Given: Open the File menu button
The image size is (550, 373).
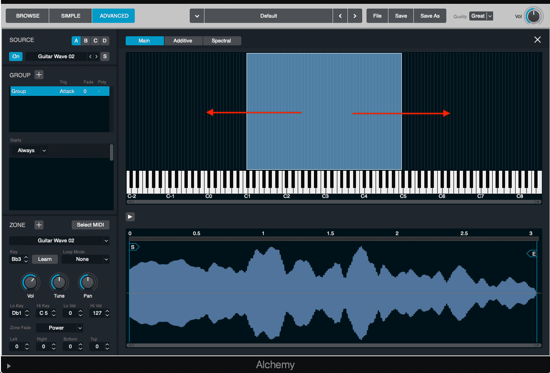Looking at the screenshot, I should click(x=377, y=16).
